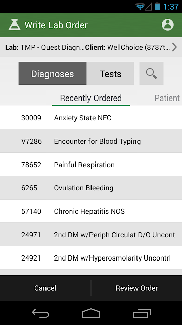Tap the magnifying glass search button

[x=151, y=73]
